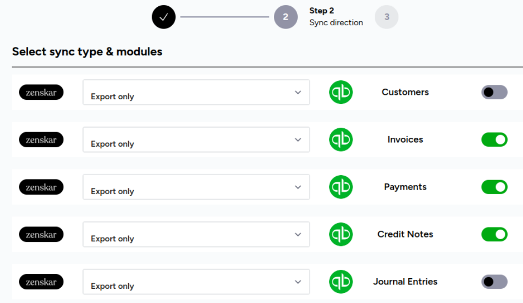The image size is (523, 303).
Task: Click the zenskar logo in Customers row
Action: coord(41,92)
